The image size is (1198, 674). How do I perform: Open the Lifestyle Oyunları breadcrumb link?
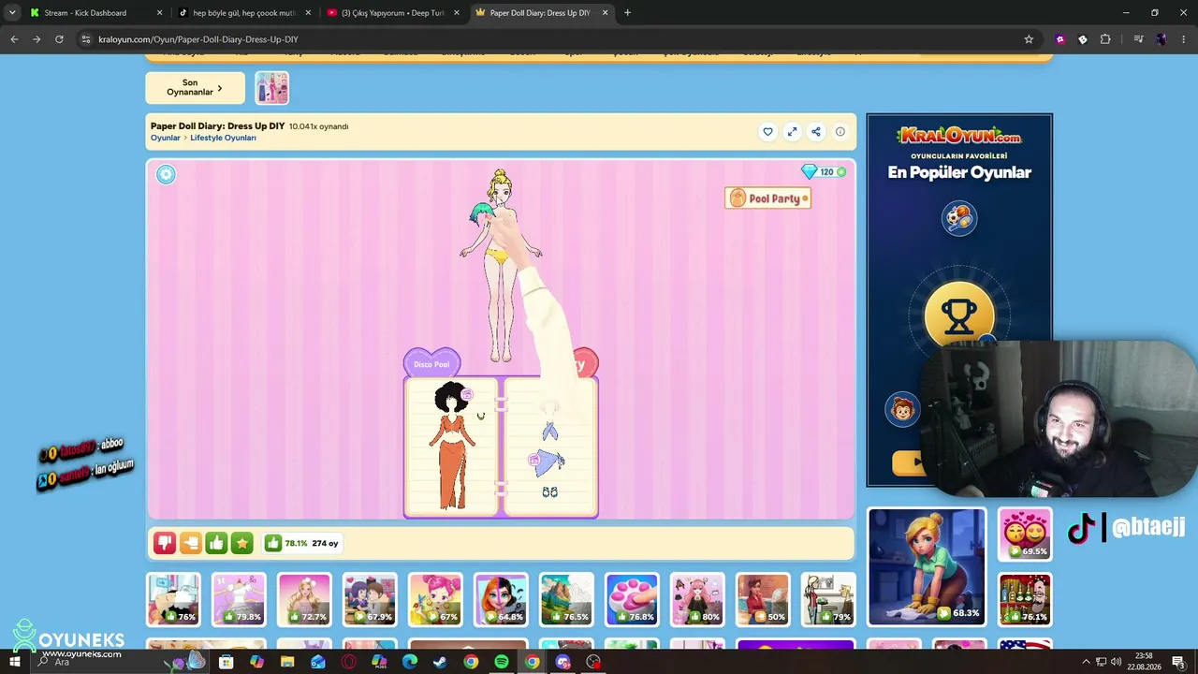coord(223,138)
